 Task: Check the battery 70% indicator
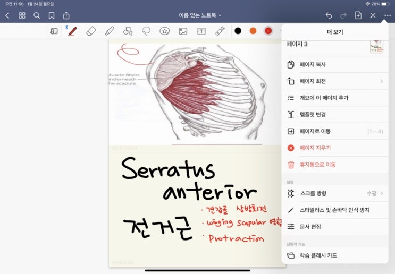381,4
